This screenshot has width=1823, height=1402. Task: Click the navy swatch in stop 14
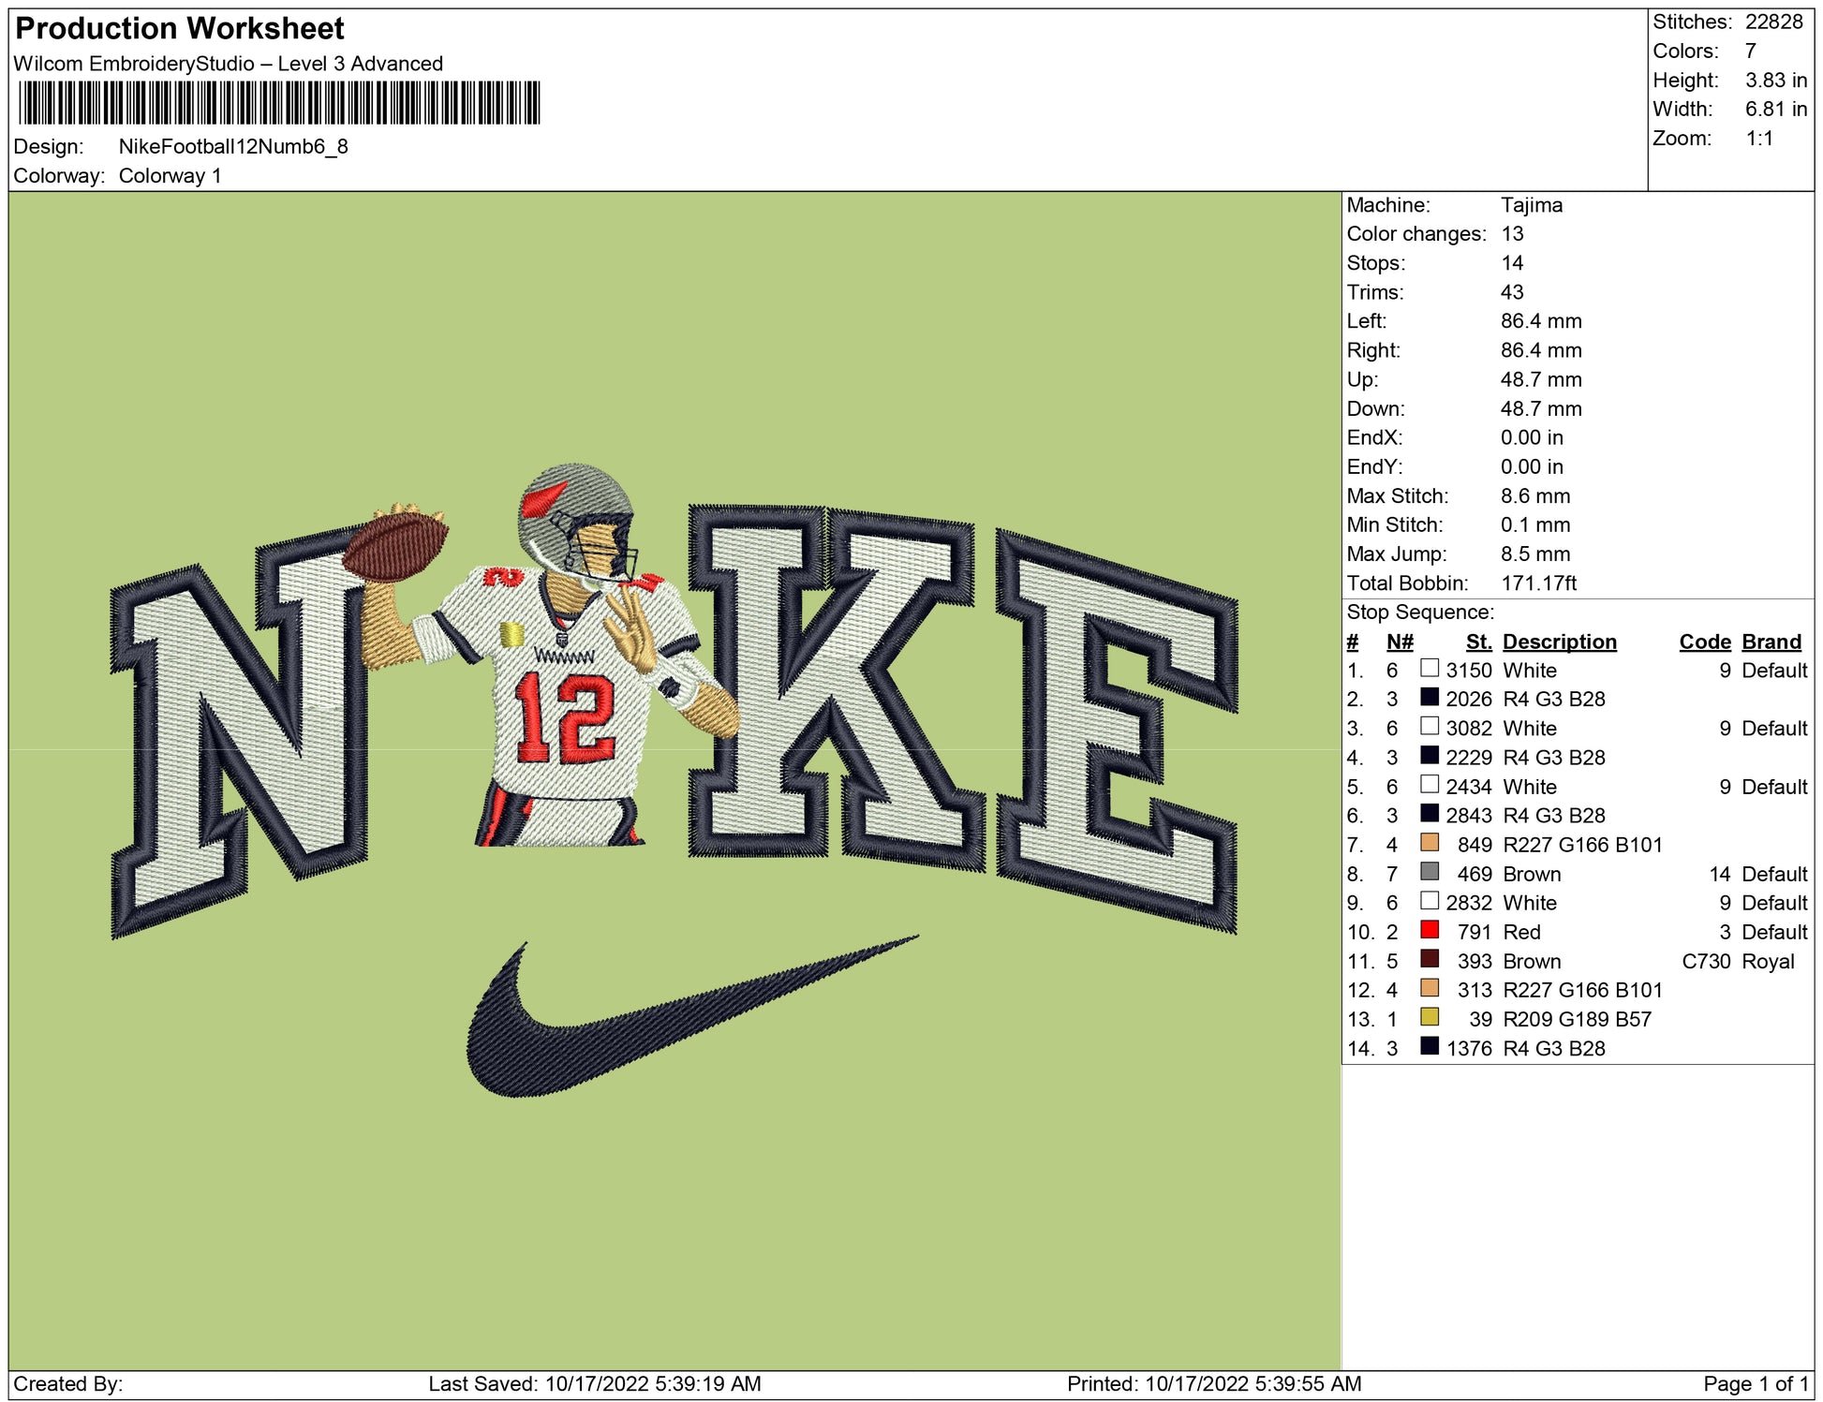click(x=1429, y=1046)
